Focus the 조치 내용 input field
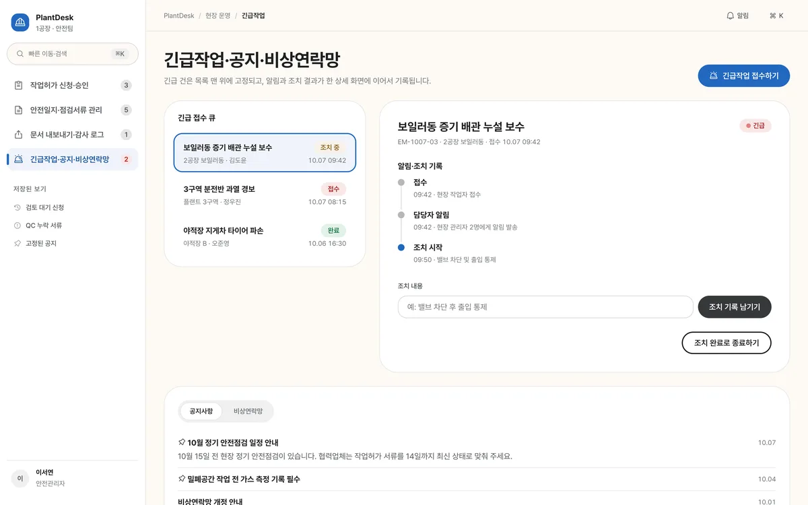 (x=545, y=307)
